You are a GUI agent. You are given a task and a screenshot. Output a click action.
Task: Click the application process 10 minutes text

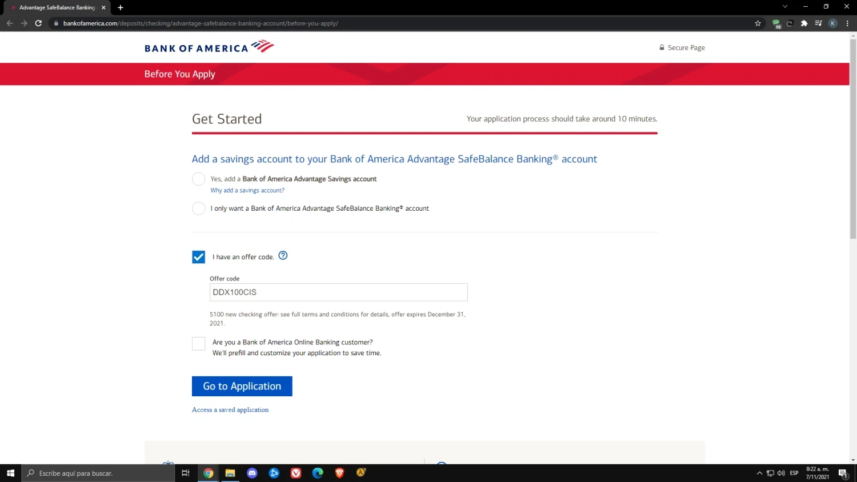pyautogui.click(x=562, y=119)
